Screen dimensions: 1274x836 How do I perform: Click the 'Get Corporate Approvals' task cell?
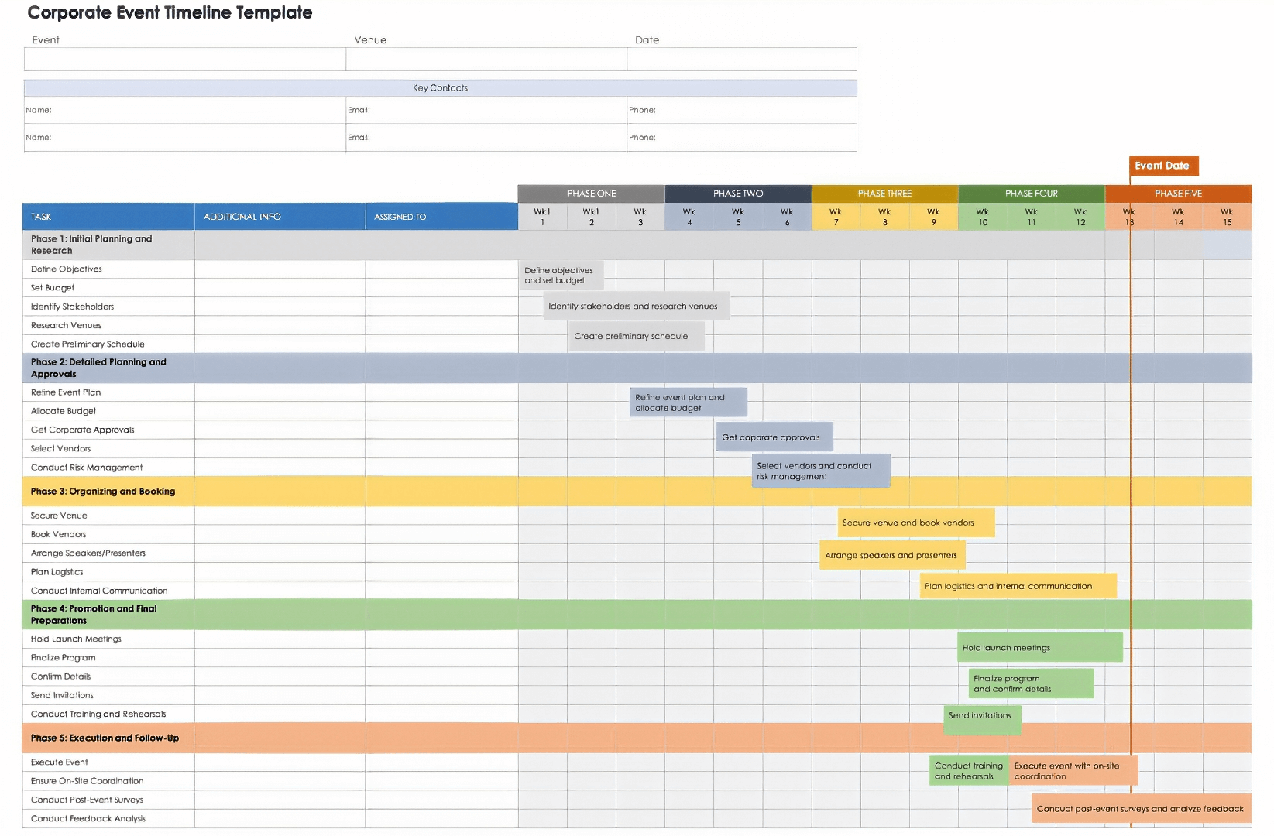point(108,430)
